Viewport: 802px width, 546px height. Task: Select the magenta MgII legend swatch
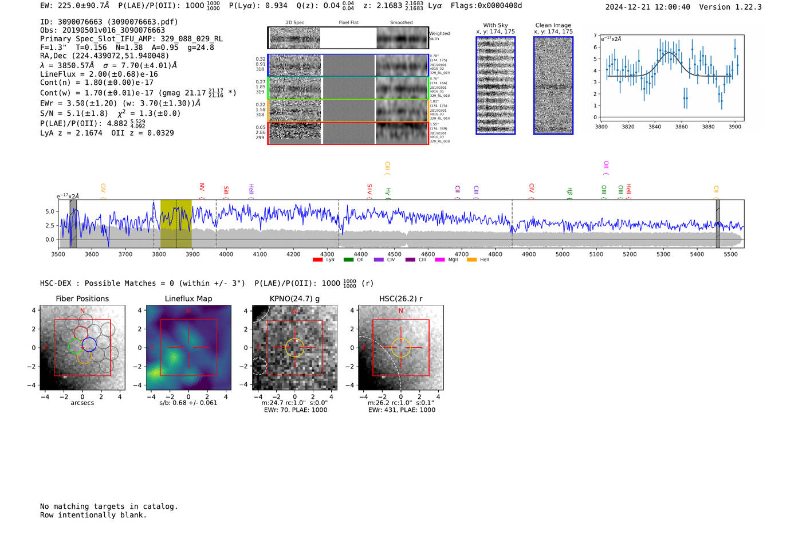pos(440,260)
